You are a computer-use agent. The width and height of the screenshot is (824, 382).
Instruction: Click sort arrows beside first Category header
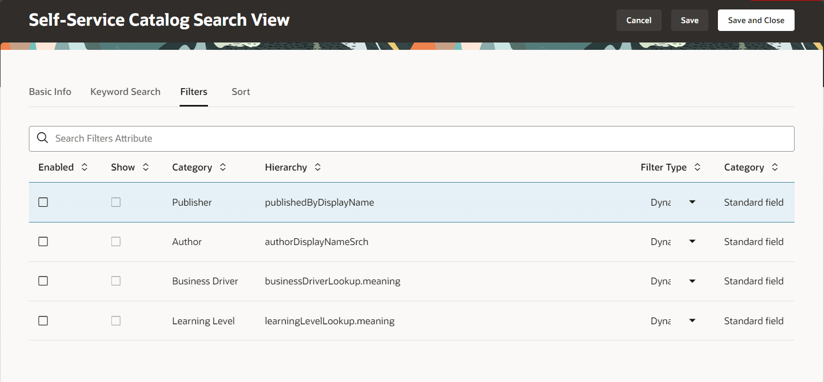point(223,167)
